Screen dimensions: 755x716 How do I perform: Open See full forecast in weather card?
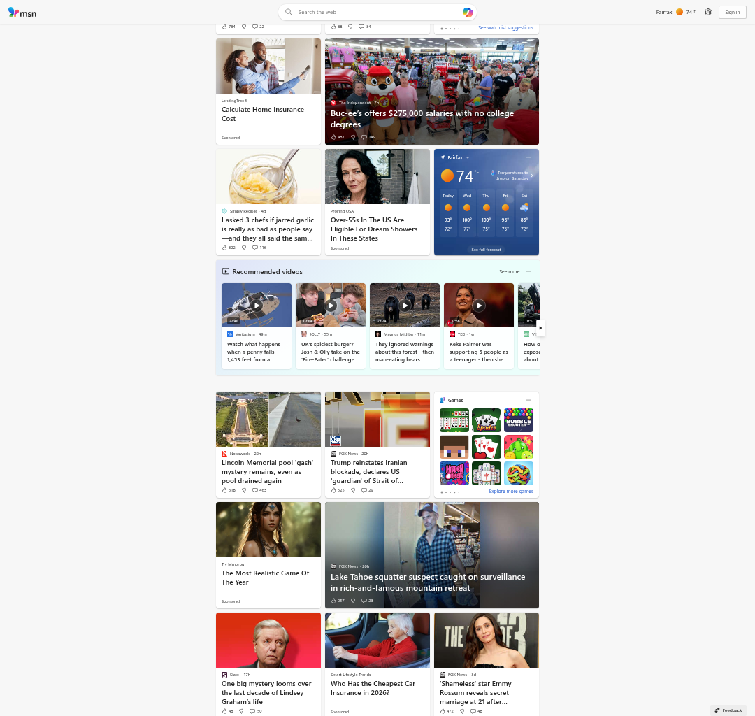coord(487,250)
